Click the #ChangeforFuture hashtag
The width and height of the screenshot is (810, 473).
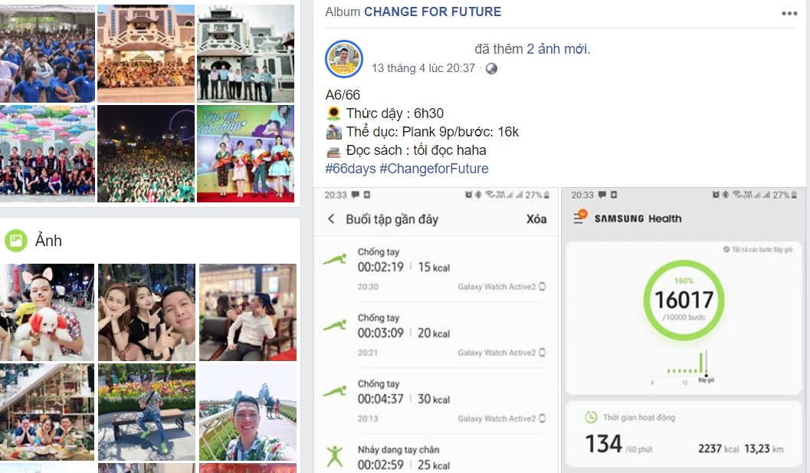click(434, 169)
